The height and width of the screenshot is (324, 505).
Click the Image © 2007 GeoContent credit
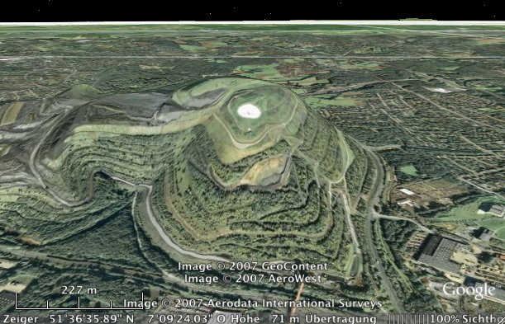253,266
